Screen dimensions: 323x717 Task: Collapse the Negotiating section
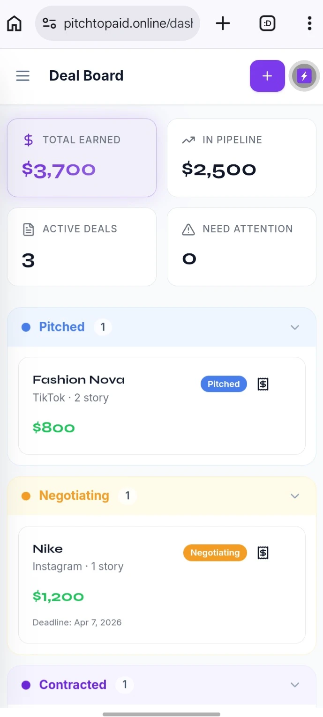click(294, 496)
